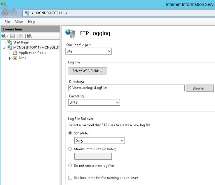The height and width of the screenshot is (185, 215).
Task: Select Application Pools tree item
Action: pos(32,53)
